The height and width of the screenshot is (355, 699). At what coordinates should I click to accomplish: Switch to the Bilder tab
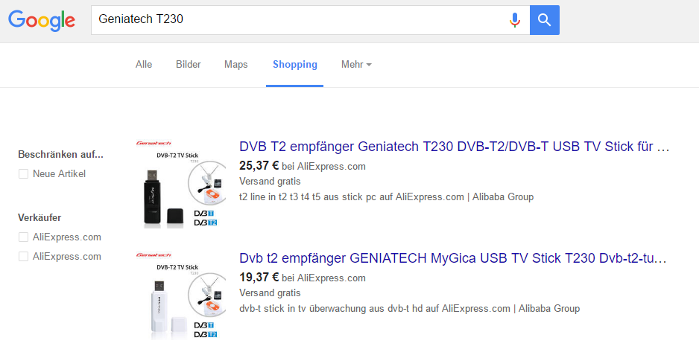[188, 65]
